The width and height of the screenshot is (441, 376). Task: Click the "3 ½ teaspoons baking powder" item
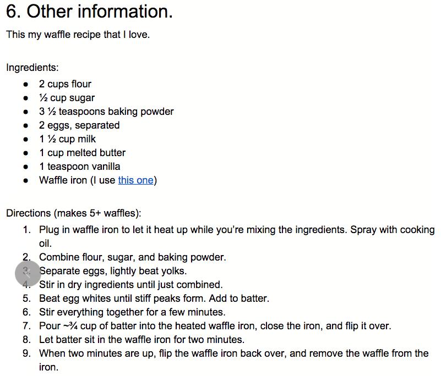[x=106, y=112]
